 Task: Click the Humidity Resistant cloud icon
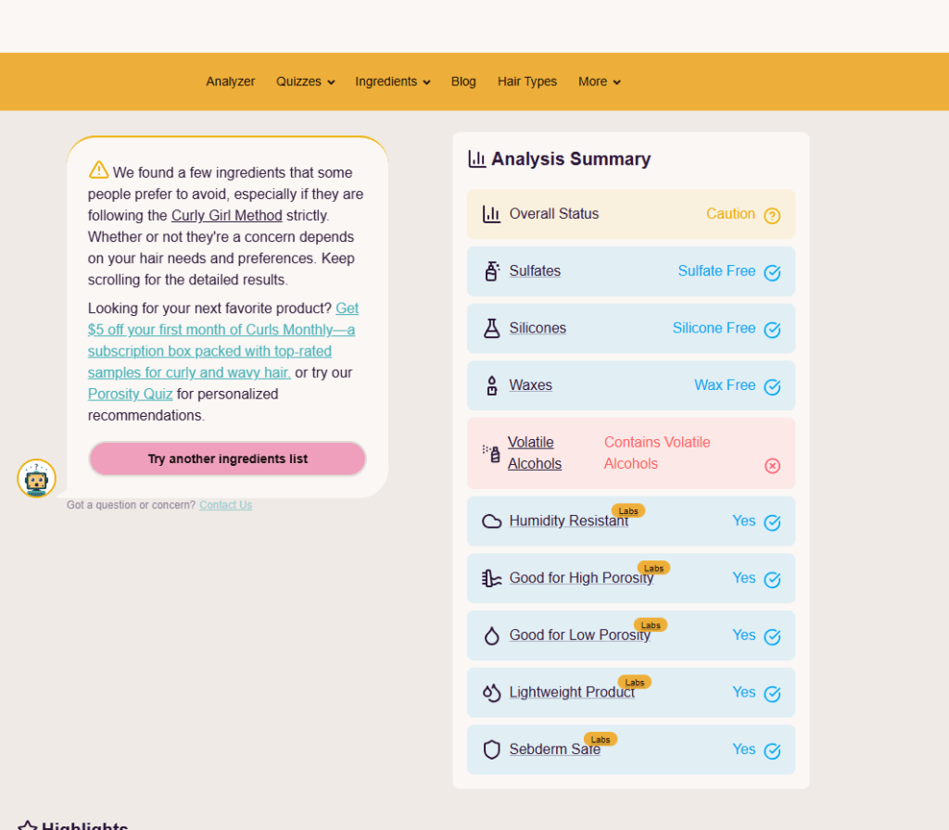point(491,522)
